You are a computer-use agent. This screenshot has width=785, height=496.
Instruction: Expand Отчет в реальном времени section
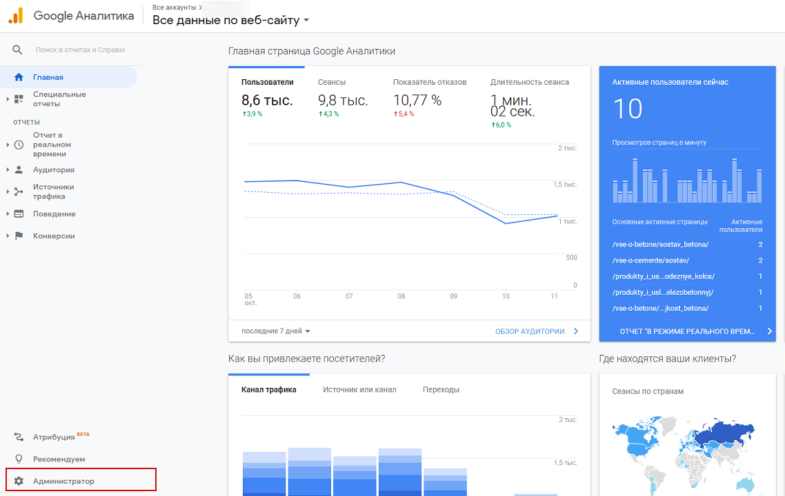click(8, 145)
